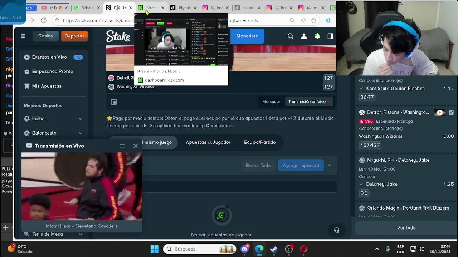Switch to the Deportes section
458x257 pixels.
pos(74,36)
